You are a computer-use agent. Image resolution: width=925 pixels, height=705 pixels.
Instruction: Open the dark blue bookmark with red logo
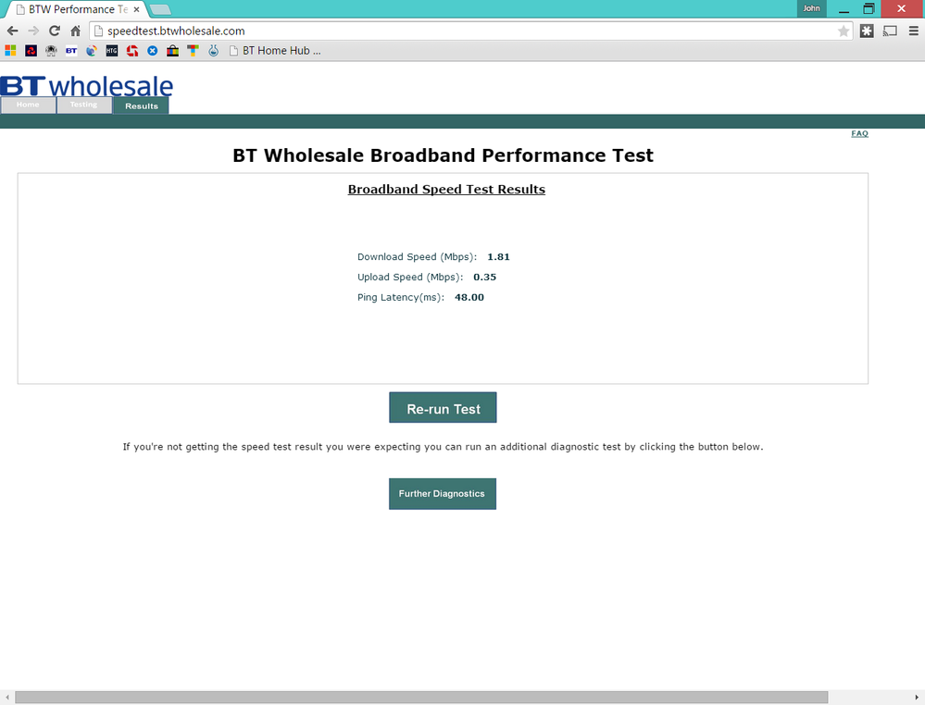[x=31, y=51]
